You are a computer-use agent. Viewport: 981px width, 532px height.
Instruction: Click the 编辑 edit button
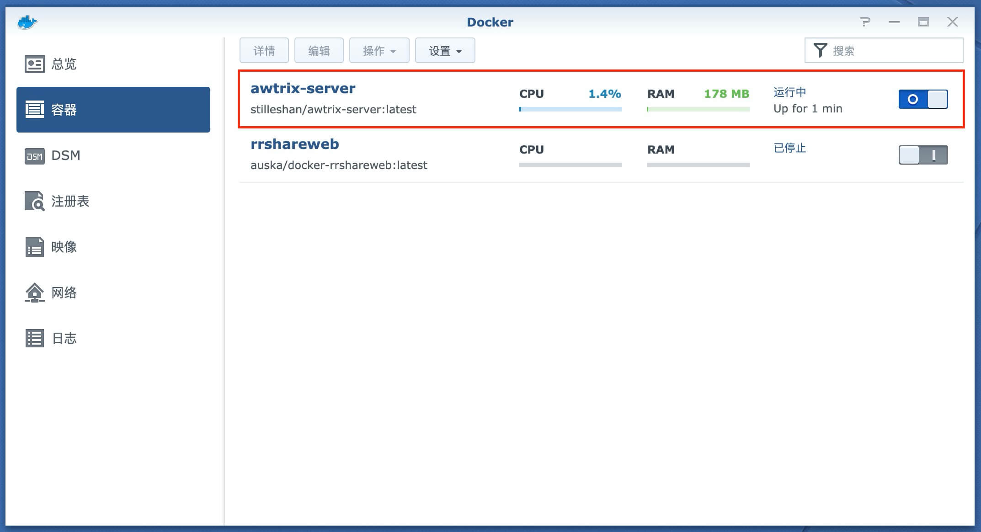coord(319,51)
